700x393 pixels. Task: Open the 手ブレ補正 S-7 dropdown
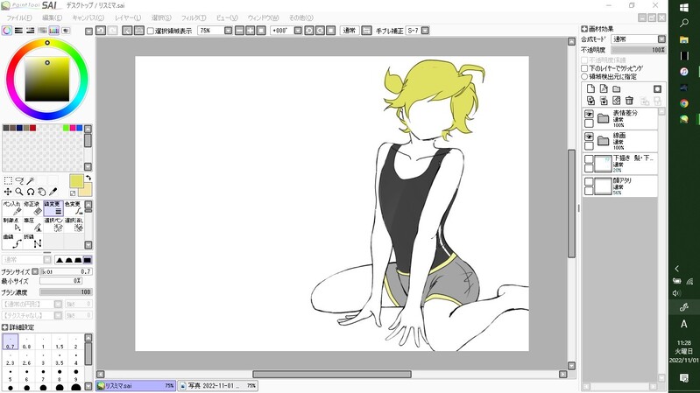click(425, 31)
